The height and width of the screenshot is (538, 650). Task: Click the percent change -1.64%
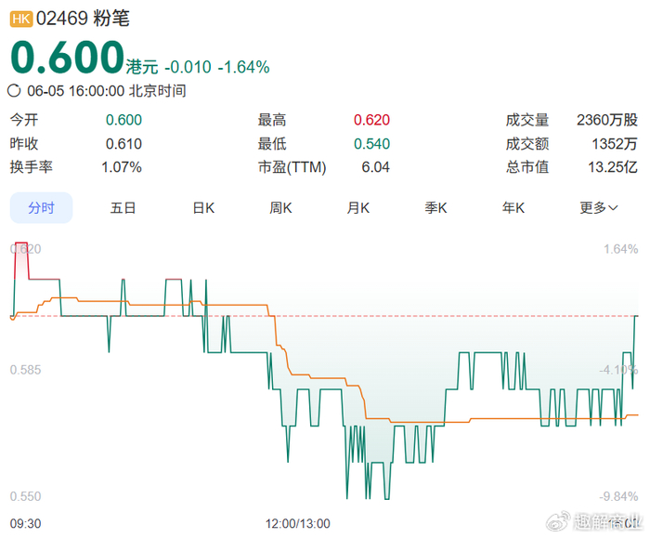[x=243, y=67]
